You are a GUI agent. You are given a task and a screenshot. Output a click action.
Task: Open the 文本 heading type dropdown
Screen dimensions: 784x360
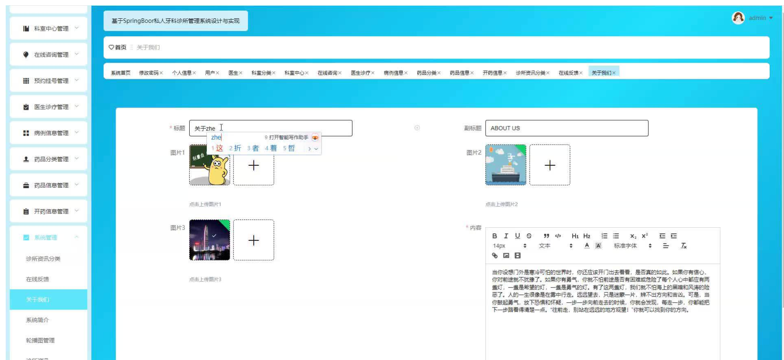click(555, 246)
